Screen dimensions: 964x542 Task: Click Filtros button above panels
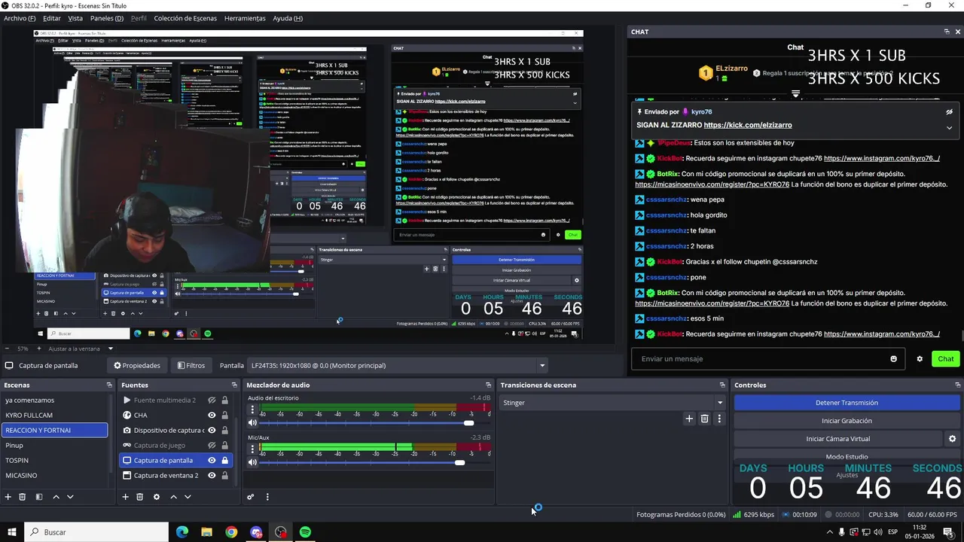click(191, 365)
